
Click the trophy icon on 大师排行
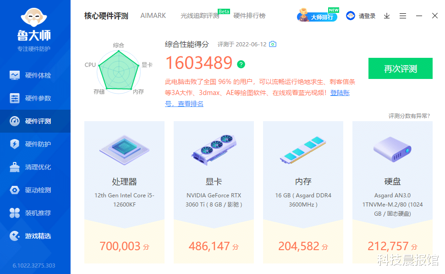pos(303,15)
